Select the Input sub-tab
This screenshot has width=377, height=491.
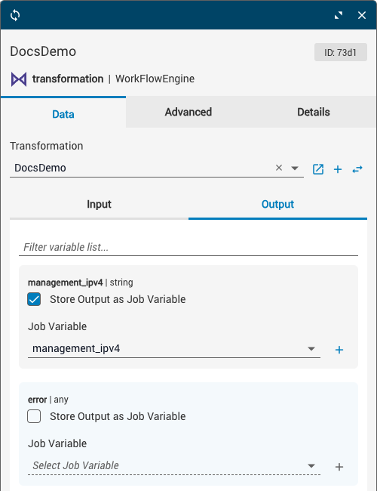click(99, 205)
